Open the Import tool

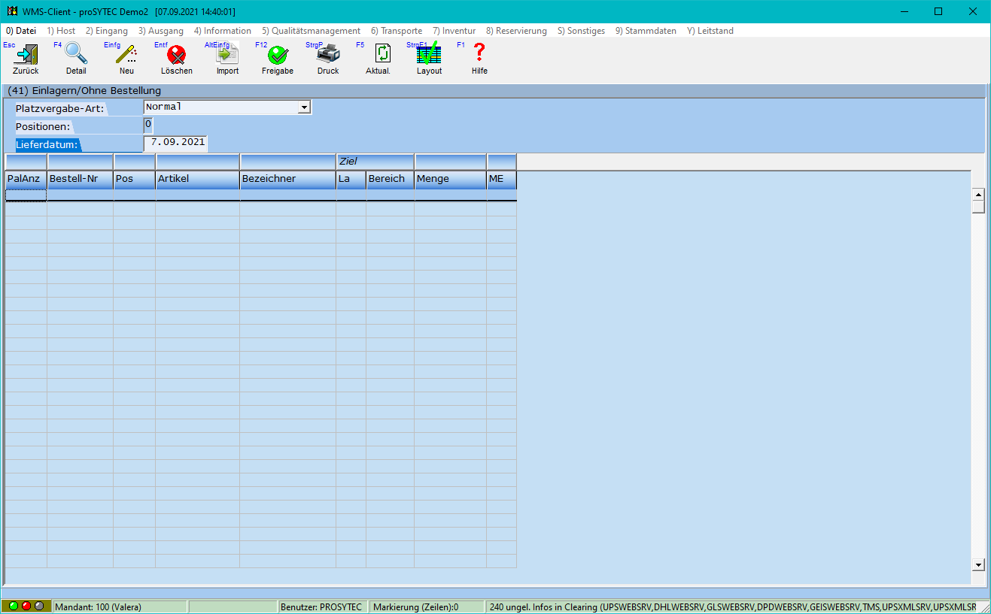pos(227,56)
